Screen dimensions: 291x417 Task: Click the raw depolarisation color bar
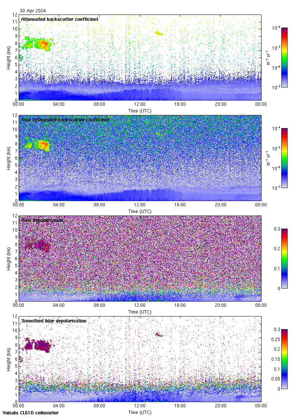tap(284, 258)
